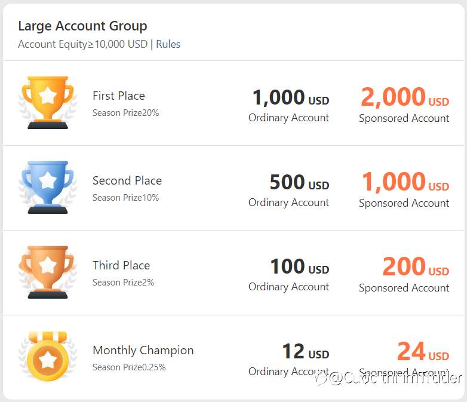Click the bronze Third Place trophy icon
The image size is (467, 402).
pos(48,272)
